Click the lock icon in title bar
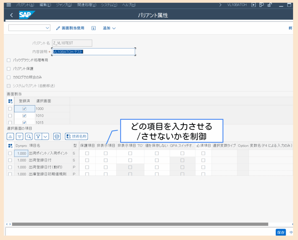 click(x=269, y=5)
